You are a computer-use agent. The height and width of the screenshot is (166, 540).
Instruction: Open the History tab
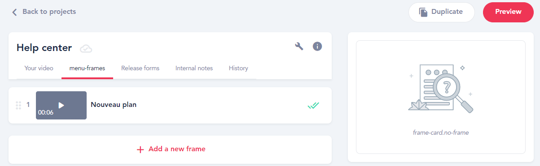coord(238,68)
